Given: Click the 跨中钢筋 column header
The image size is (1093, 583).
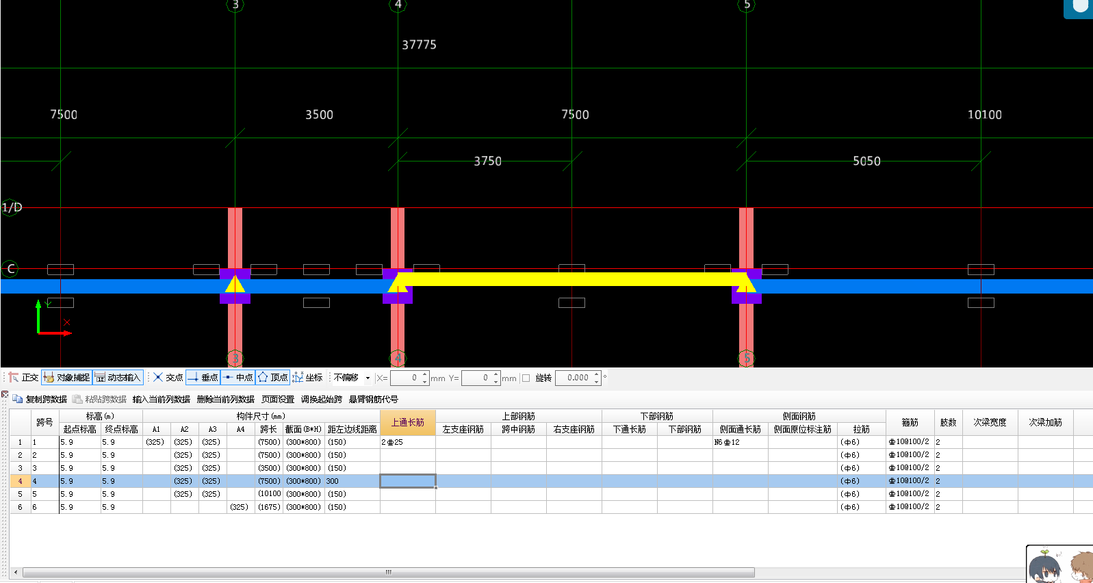Looking at the screenshot, I should [519, 429].
